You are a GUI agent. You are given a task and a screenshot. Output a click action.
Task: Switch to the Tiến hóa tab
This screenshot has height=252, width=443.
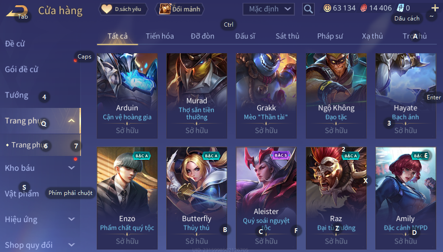(x=160, y=36)
